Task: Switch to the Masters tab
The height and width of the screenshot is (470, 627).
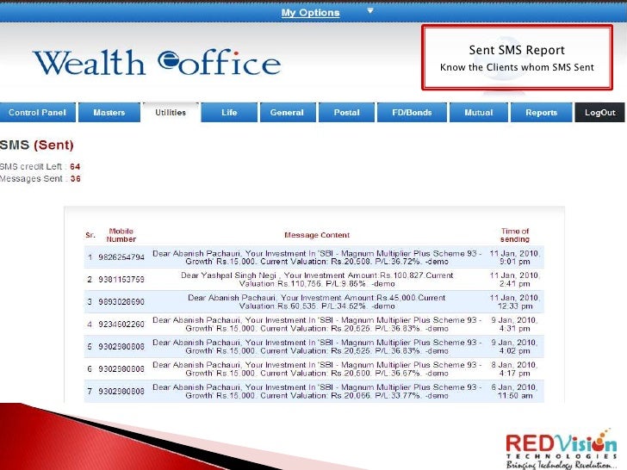Action: (109, 112)
